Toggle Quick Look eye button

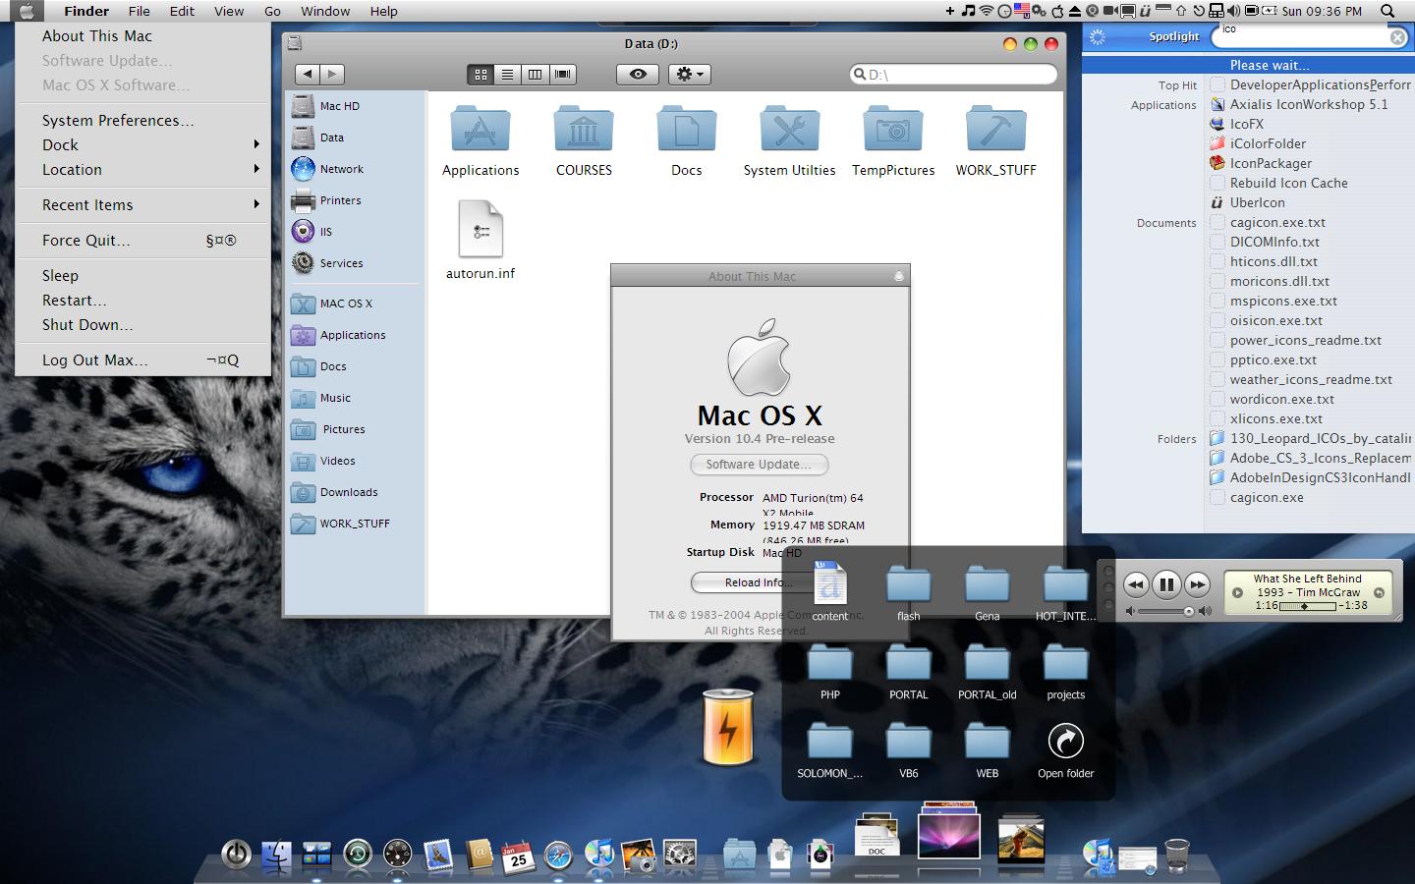[x=638, y=74]
